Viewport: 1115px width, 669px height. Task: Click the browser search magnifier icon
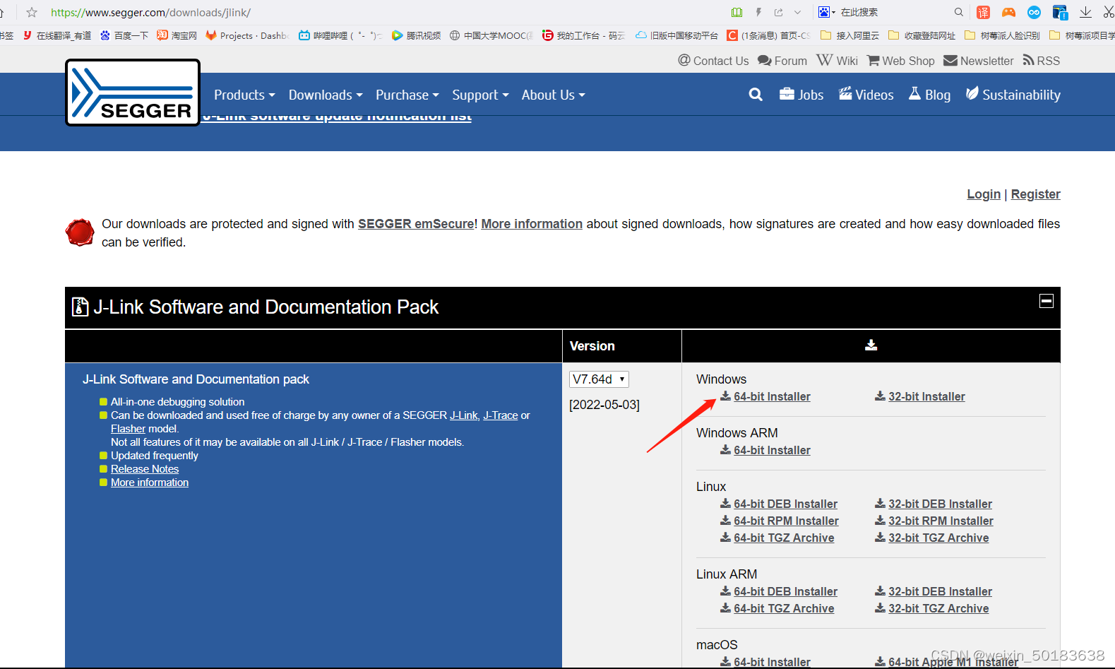[958, 12]
